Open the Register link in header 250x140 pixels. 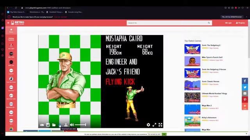click(241, 23)
